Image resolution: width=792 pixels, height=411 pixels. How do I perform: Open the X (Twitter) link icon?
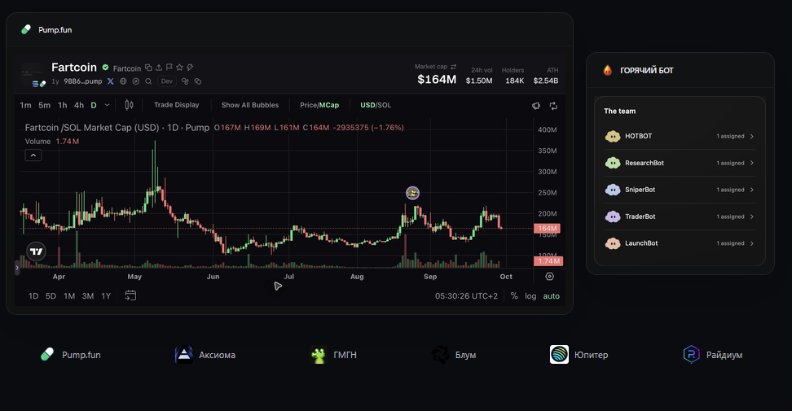(111, 81)
